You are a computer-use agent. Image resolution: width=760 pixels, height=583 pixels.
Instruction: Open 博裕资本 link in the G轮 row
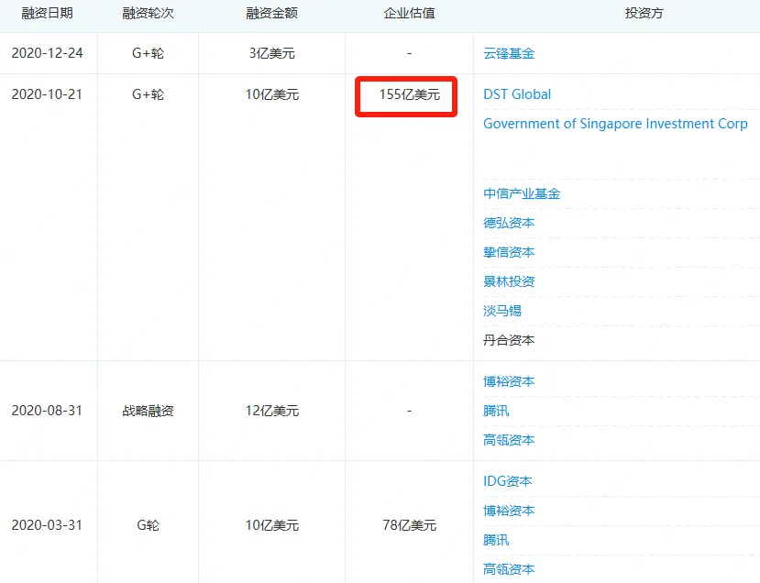tap(509, 511)
